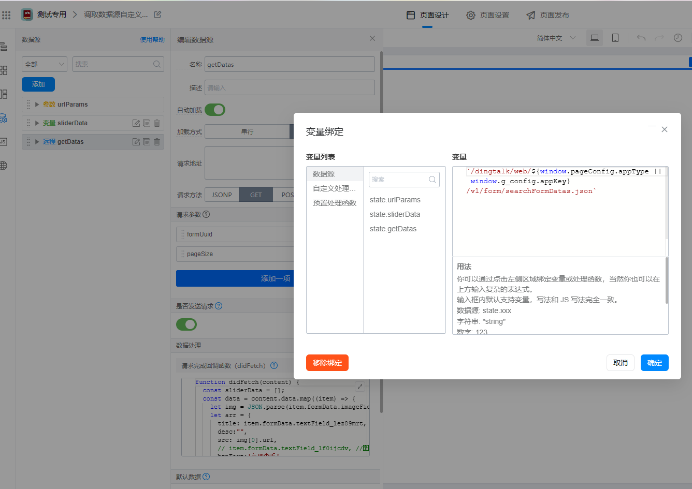Image resolution: width=692 pixels, height=489 pixels.
Task: Switch to the 页面设计 tab
Action: pos(428,15)
